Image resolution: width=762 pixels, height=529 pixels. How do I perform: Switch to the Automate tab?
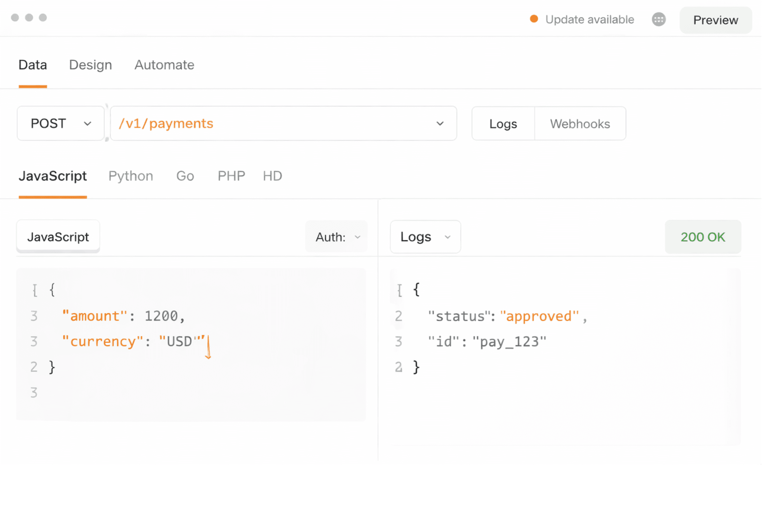(164, 65)
